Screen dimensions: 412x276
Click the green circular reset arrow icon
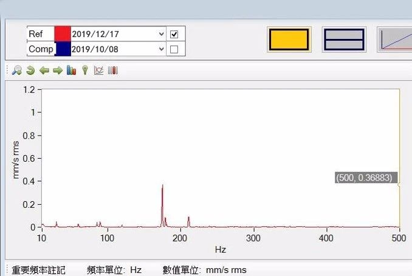(30, 71)
